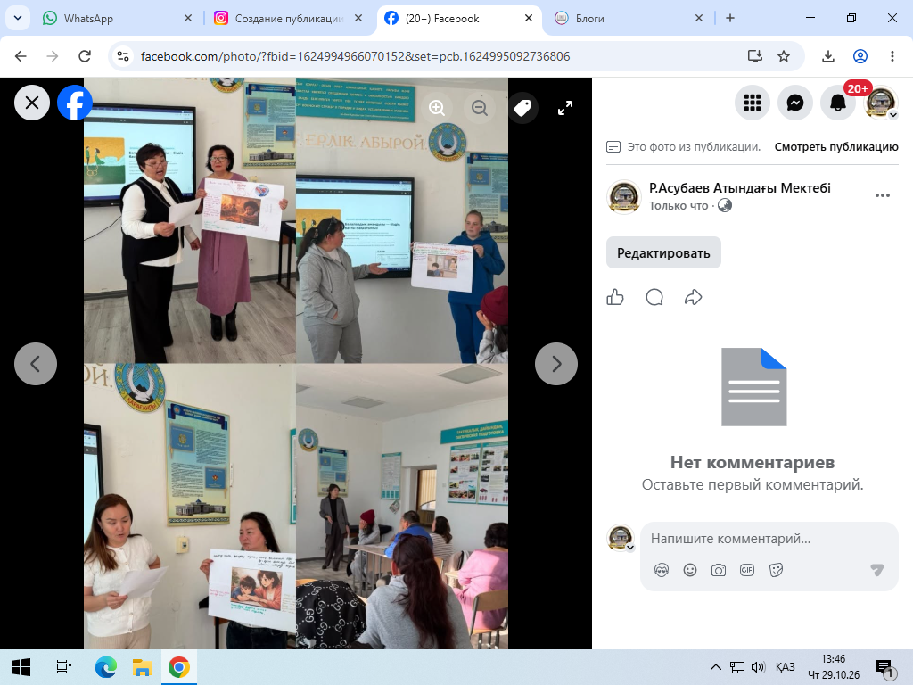Go to next photo arrow

point(556,364)
